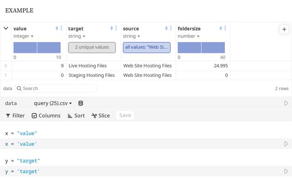This screenshot has width=292, height=183.
Task: Click sort arrows on source column
Action: [x=167, y=28]
